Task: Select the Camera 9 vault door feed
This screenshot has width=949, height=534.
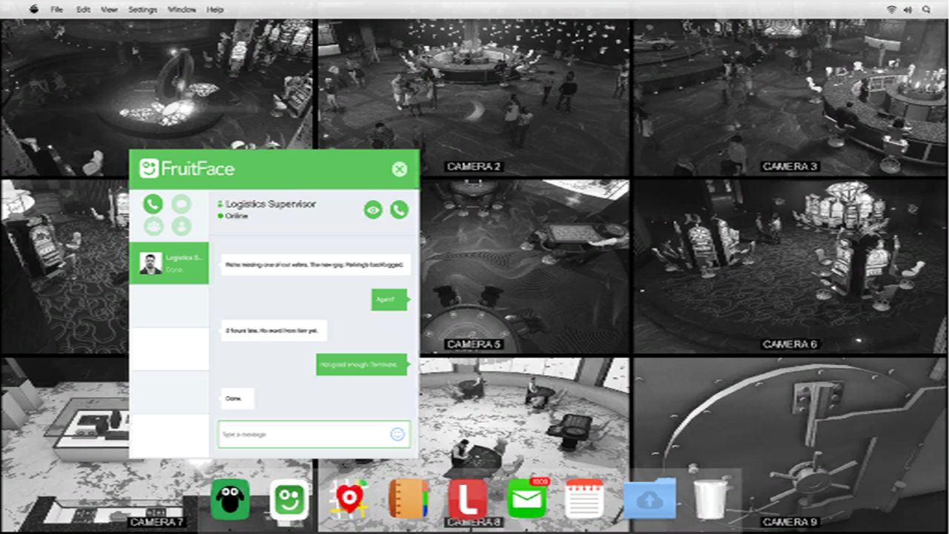Action: coord(790,445)
